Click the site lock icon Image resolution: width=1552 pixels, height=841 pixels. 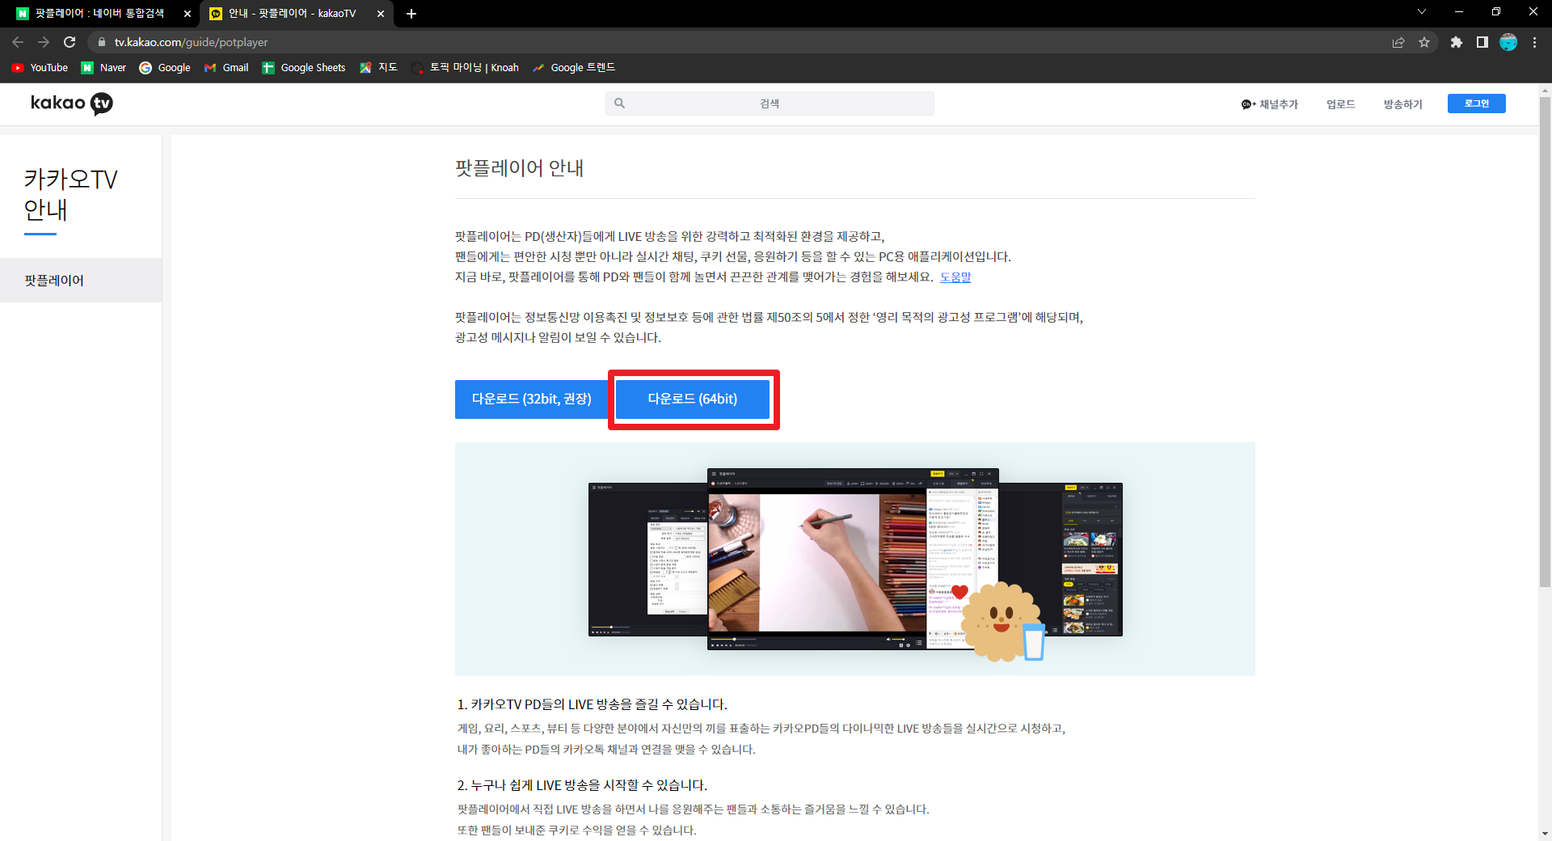[101, 42]
